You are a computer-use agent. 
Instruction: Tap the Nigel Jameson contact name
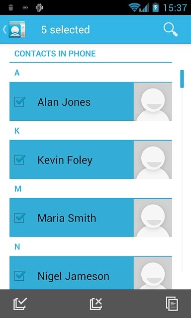click(x=73, y=276)
